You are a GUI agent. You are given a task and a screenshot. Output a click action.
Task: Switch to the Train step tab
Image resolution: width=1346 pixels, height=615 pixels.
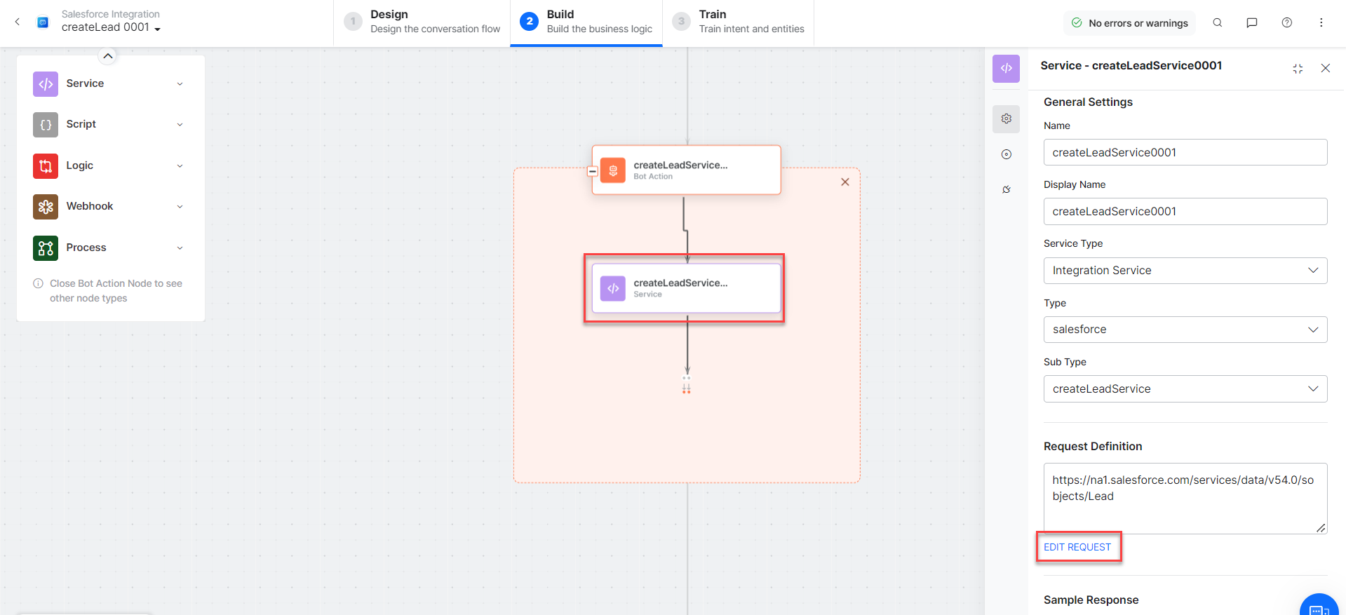(739, 22)
